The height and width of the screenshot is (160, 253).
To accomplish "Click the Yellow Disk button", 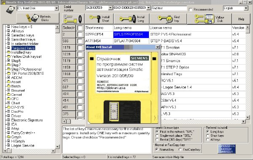I will point(209,19).
